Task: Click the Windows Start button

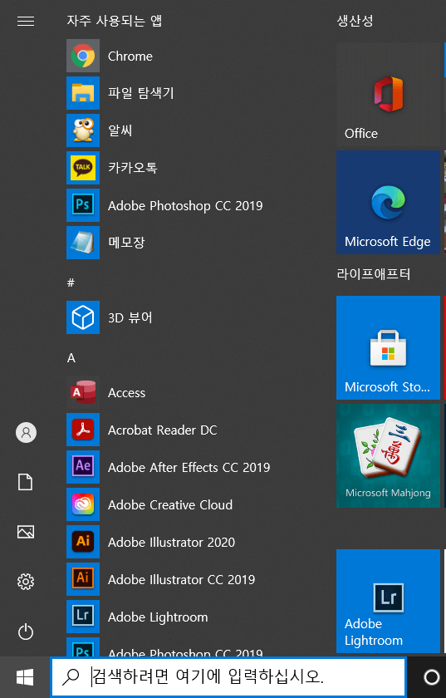Action: click(x=25, y=677)
